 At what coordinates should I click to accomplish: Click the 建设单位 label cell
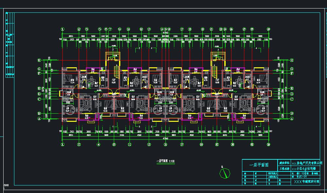pyautogui.click(x=284, y=163)
